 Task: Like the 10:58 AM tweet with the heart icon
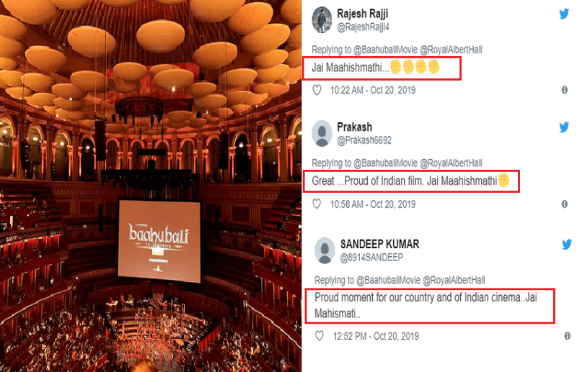[317, 204]
